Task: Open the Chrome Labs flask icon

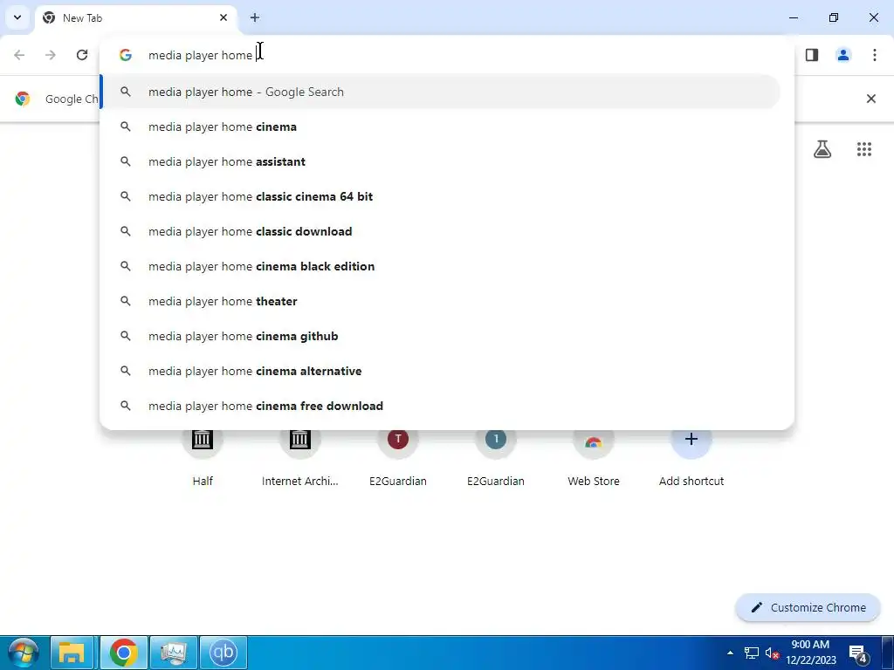Action: coord(822,149)
